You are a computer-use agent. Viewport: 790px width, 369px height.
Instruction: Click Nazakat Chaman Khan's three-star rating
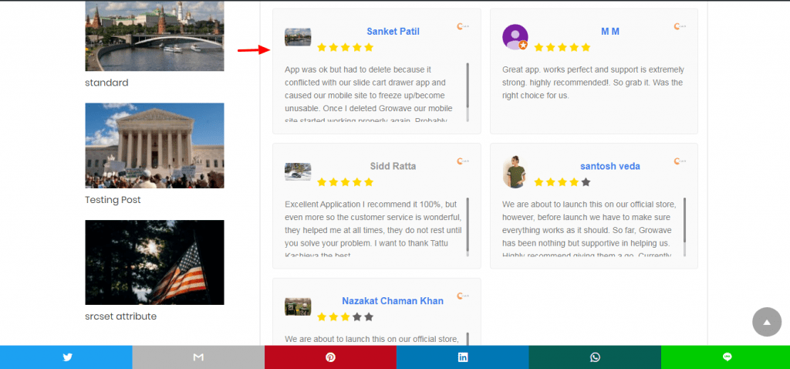[345, 317]
